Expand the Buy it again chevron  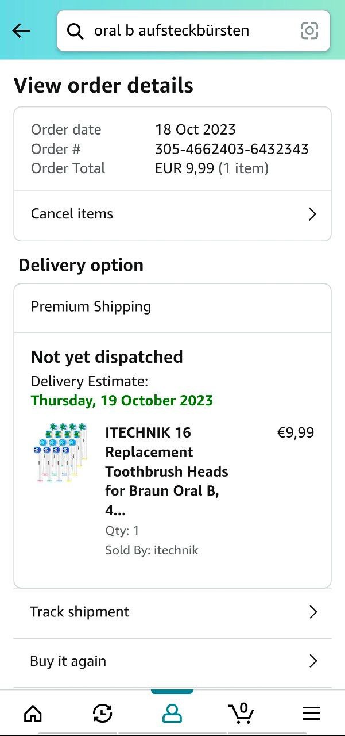tap(313, 661)
